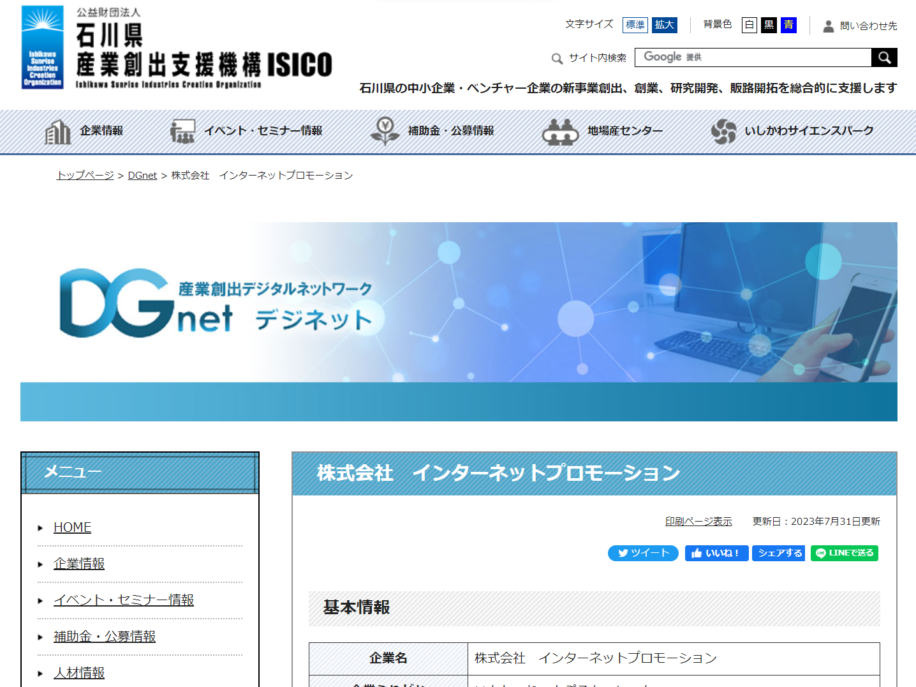The width and height of the screenshot is (916, 687).
Task: Click the arrow beside HOME menu entry
Action: click(x=40, y=527)
